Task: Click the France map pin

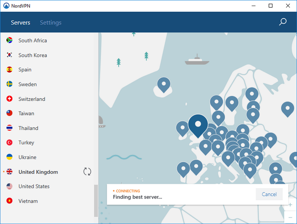Action: tap(206, 147)
